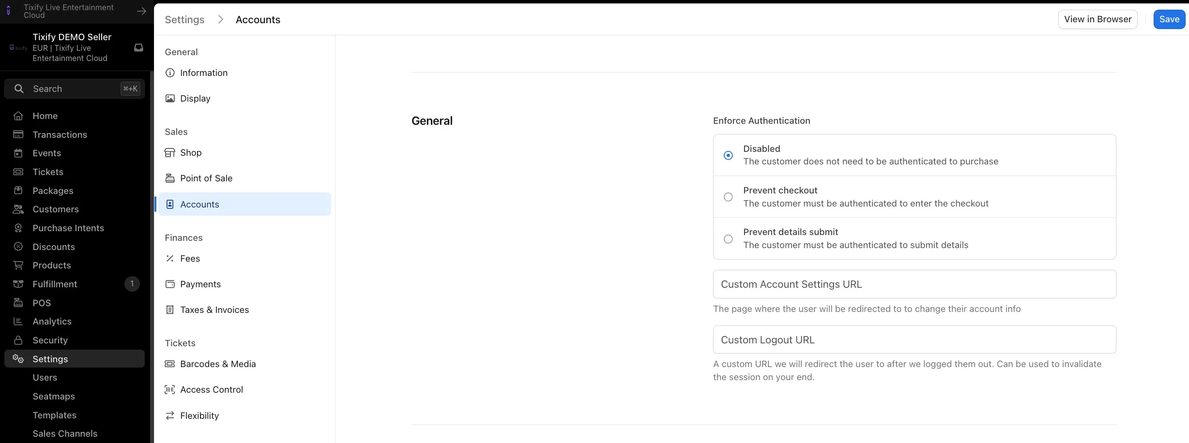Click the Events calendar icon
The height and width of the screenshot is (443, 1189).
point(18,153)
